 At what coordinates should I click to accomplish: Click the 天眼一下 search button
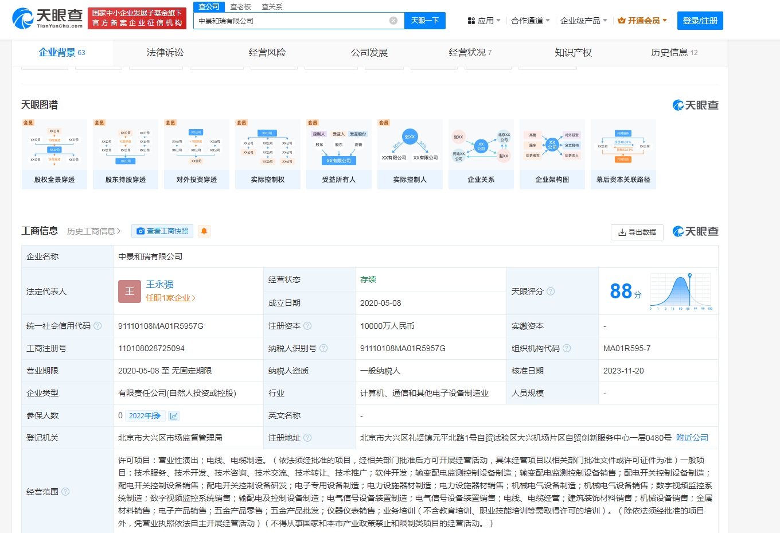tap(425, 21)
